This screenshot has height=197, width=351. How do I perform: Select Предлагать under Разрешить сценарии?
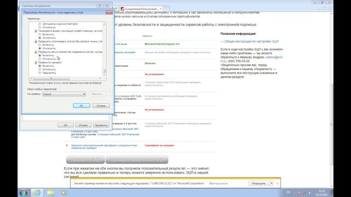click(39, 73)
